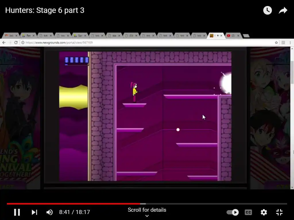The height and width of the screenshot is (220, 294).
Task: Switch to the 'i3.k' browser tab
Action: point(131,35)
